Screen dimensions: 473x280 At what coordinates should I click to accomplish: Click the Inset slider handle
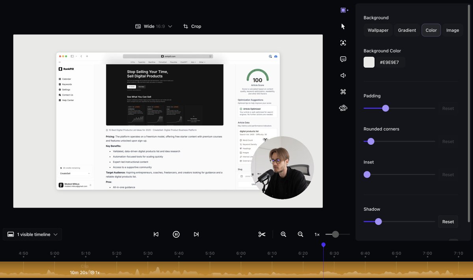click(367, 175)
